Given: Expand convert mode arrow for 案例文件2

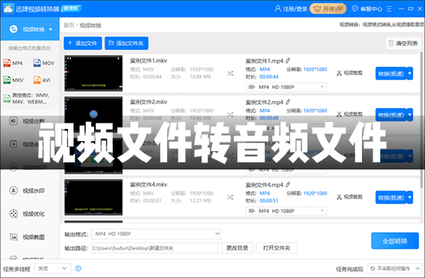Looking at the screenshot, I should coord(410,115).
